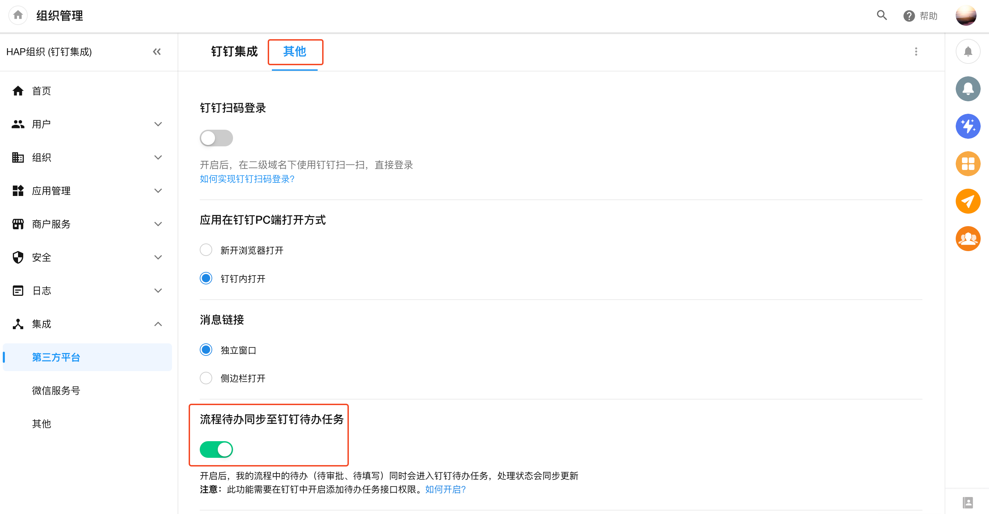Click the white bell notification icon

(x=968, y=52)
